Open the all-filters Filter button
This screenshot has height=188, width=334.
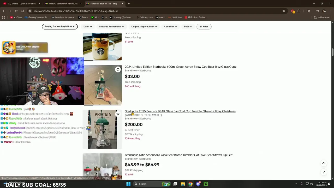[x=204, y=27]
